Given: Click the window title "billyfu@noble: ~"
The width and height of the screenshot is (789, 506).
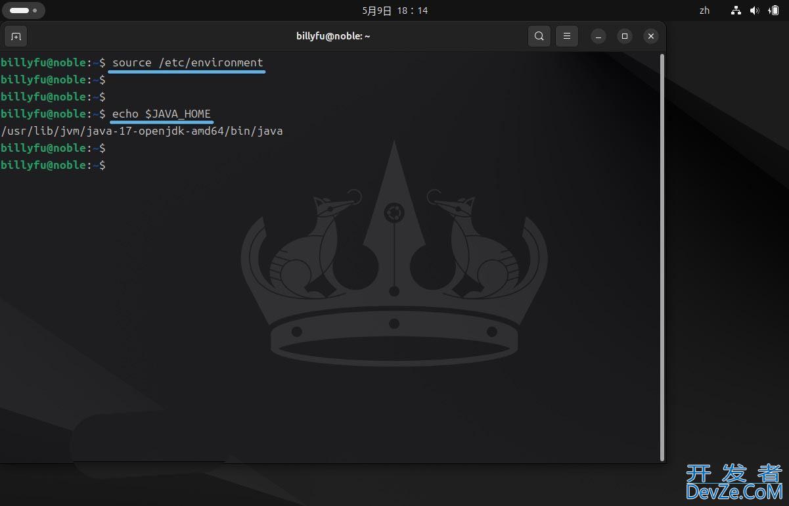Looking at the screenshot, I should coord(333,36).
